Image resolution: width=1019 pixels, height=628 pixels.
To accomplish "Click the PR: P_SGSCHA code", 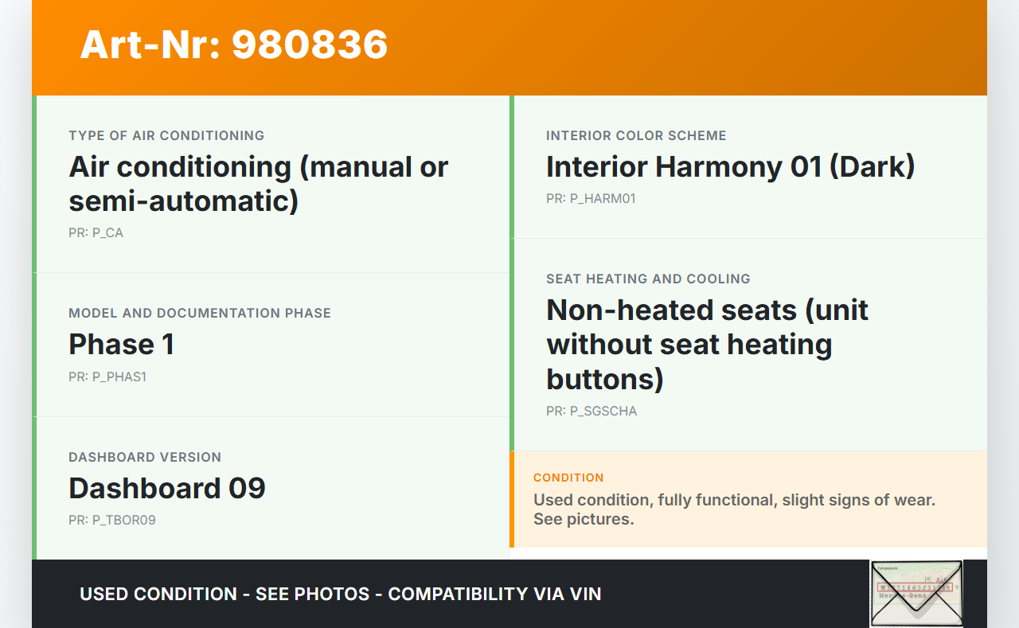I will [x=591, y=412].
